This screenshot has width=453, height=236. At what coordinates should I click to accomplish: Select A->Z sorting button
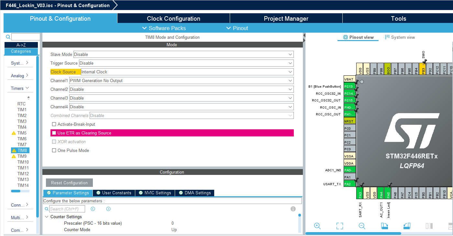click(x=21, y=45)
